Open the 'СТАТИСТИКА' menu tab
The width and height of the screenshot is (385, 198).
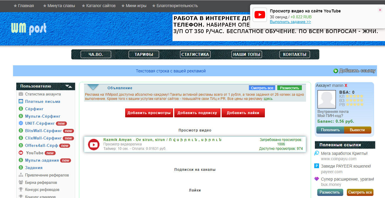pos(195,54)
